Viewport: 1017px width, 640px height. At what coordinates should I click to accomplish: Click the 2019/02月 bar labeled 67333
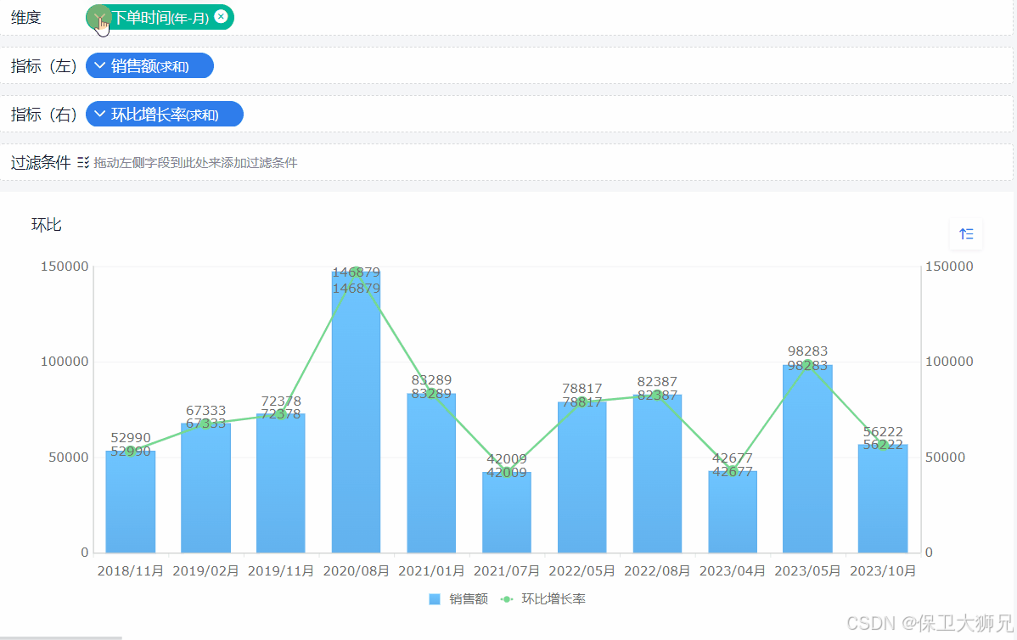[x=205, y=488]
